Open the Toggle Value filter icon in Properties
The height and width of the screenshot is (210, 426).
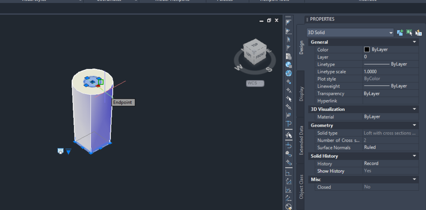400,33
